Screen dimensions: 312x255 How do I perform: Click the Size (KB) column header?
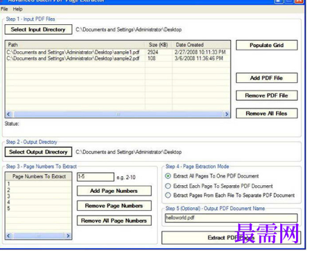(x=158, y=45)
